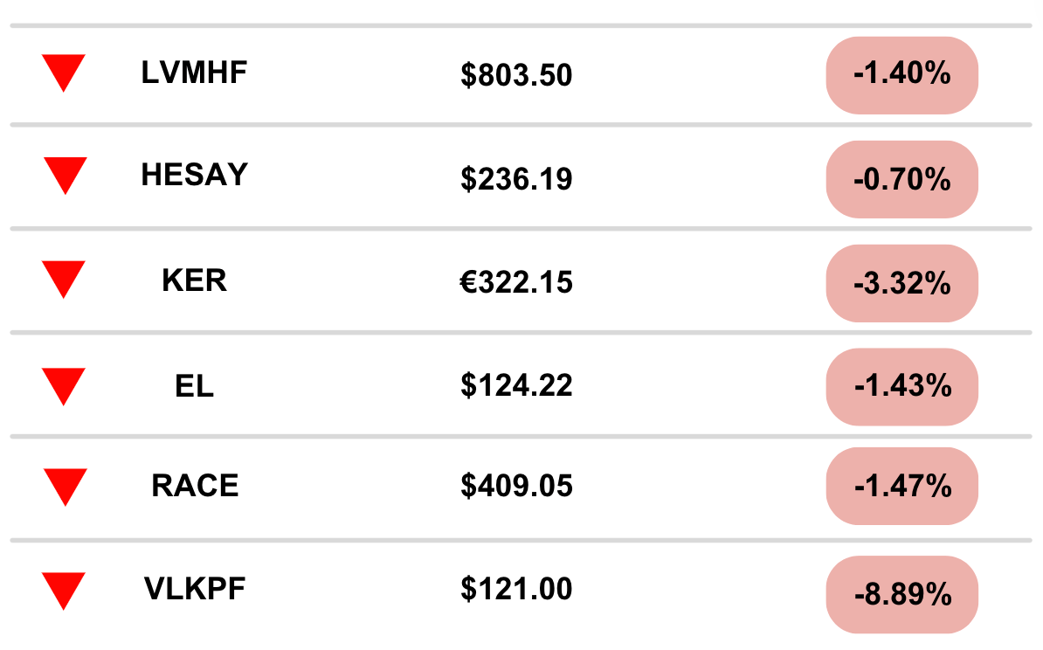Open the HESAY ticker symbol
This screenshot has width=1043, height=650.
coord(194,176)
